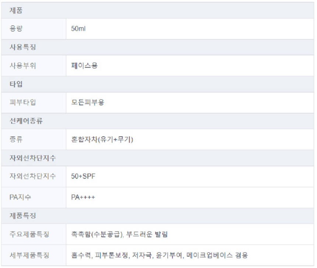Click the 50+SPF value text
This screenshot has height=268, width=317.
coord(83,176)
